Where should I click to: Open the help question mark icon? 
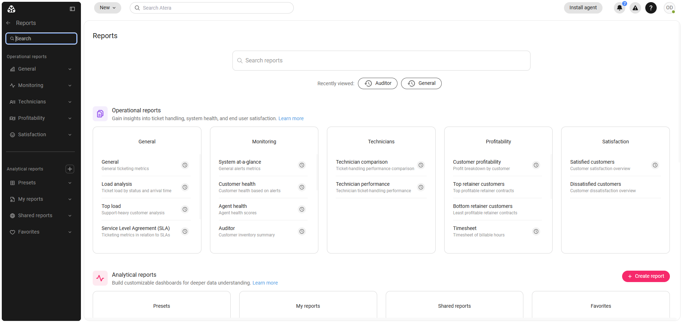click(x=651, y=8)
